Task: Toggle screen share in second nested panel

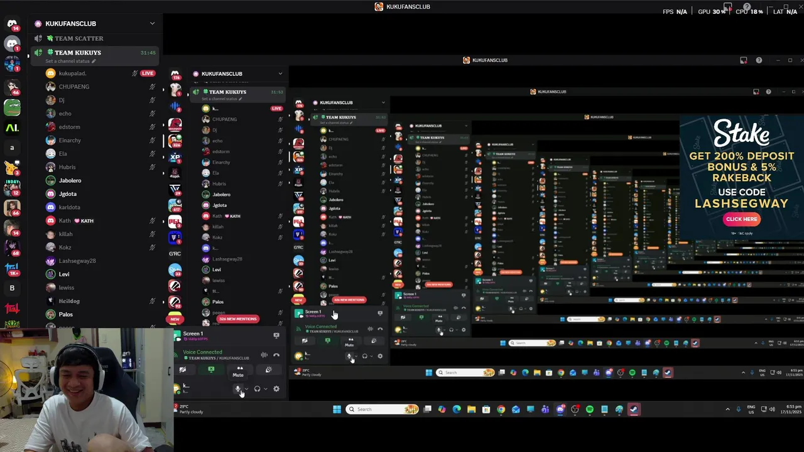Action: pos(327,341)
